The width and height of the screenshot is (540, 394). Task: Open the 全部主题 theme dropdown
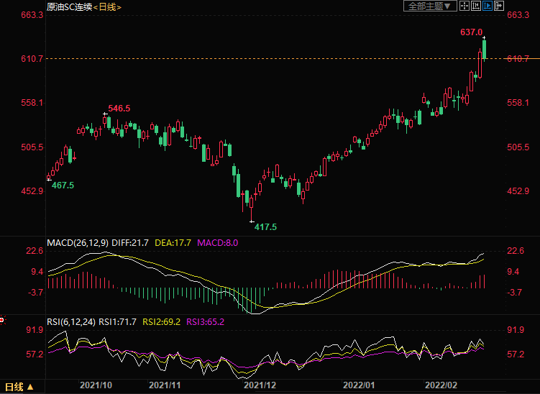[x=429, y=6]
